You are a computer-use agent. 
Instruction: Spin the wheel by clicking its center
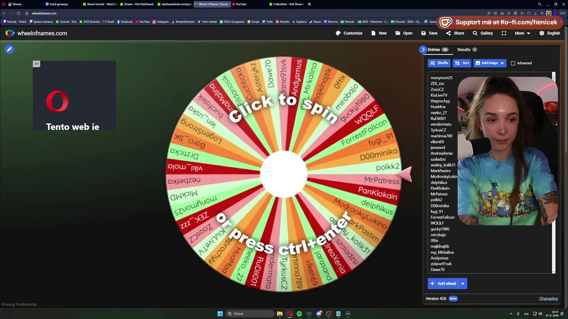pos(284,174)
